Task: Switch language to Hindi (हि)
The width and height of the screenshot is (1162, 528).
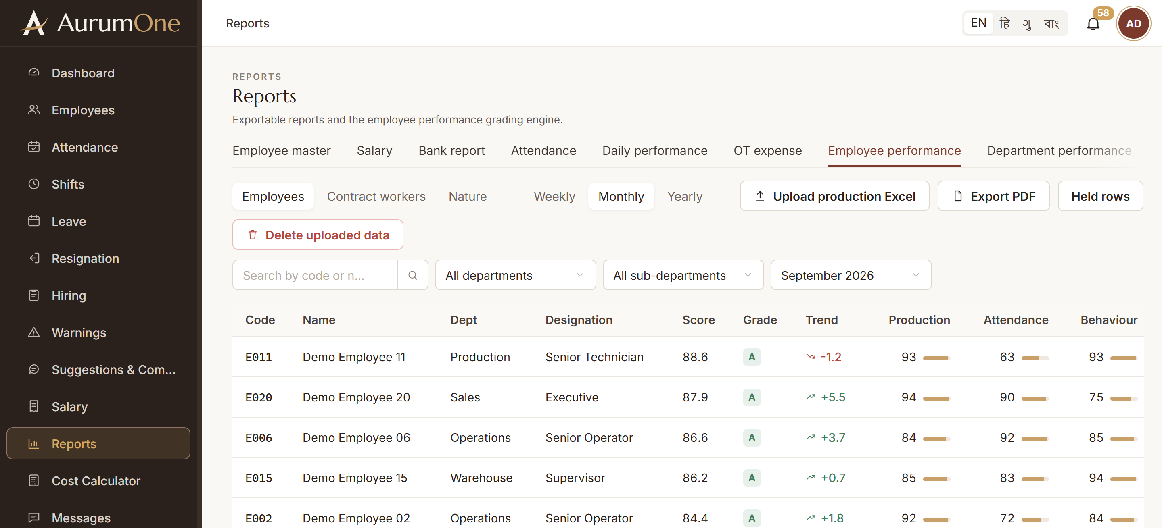Action: click(1004, 23)
